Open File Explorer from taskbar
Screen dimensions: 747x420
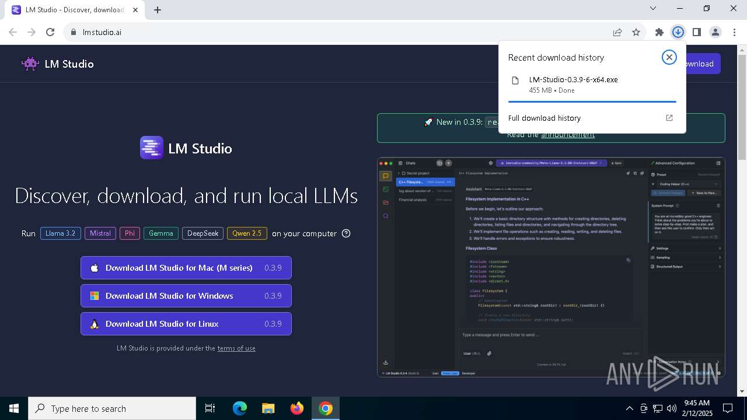pos(268,408)
